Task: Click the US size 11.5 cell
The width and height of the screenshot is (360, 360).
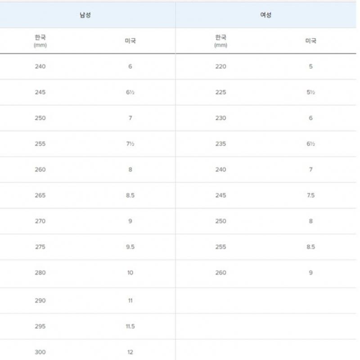Action: (130, 326)
